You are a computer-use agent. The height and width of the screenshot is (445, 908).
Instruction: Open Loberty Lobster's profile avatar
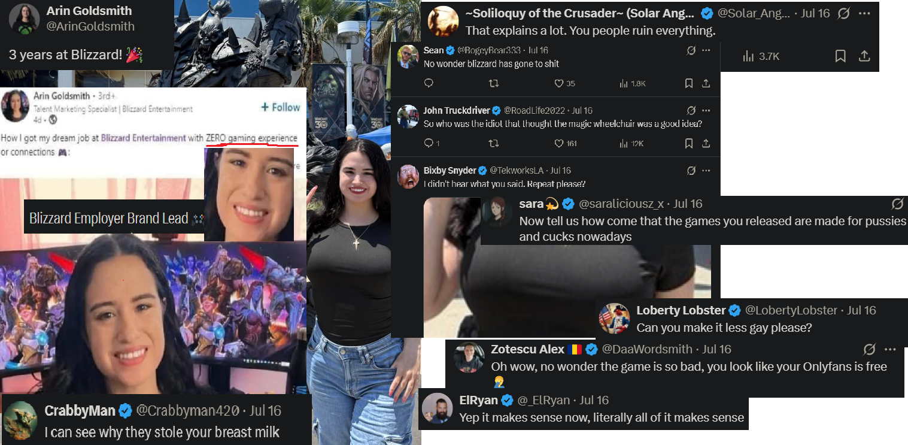[615, 319]
